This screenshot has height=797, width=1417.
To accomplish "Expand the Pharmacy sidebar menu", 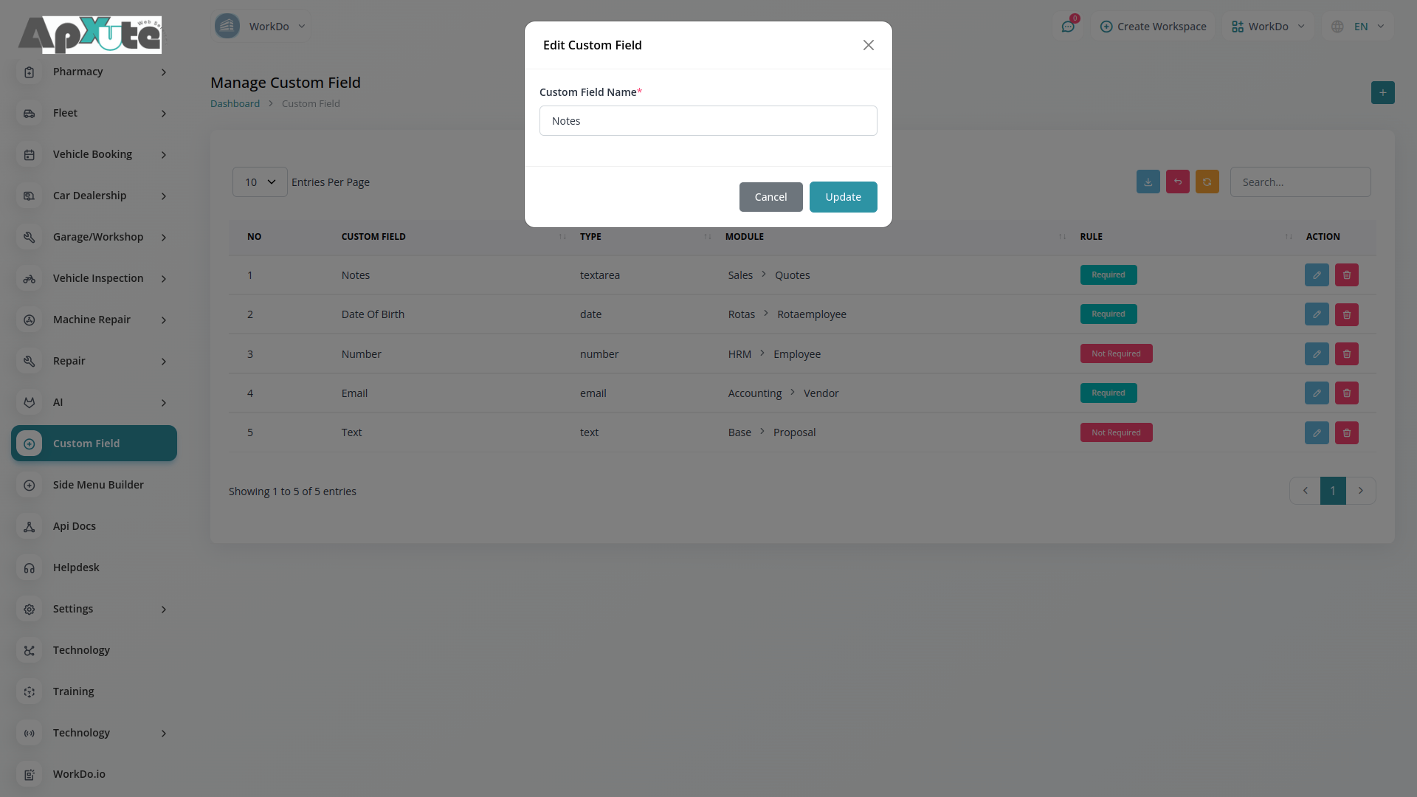I will [x=94, y=72].
